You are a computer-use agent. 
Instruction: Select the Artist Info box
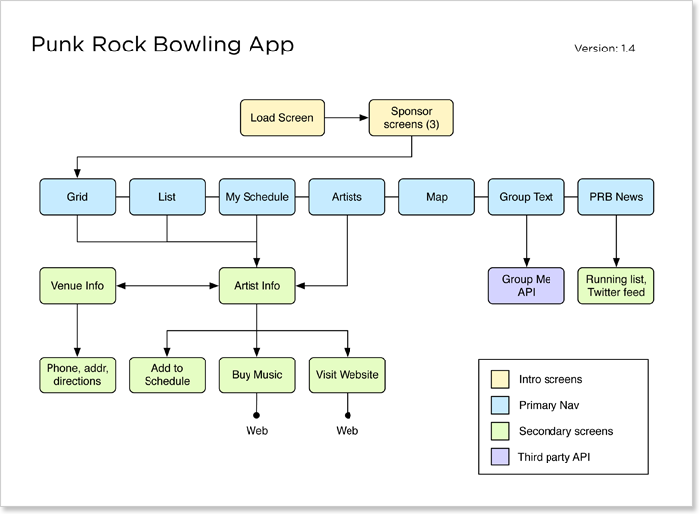256,286
